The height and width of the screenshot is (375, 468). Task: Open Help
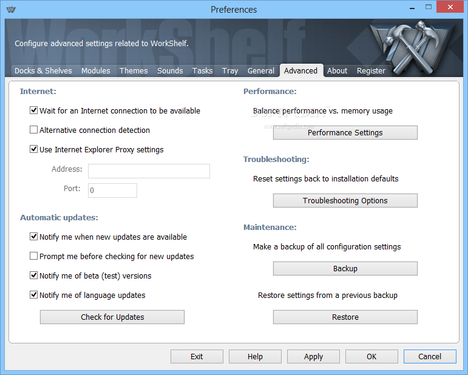(x=255, y=357)
